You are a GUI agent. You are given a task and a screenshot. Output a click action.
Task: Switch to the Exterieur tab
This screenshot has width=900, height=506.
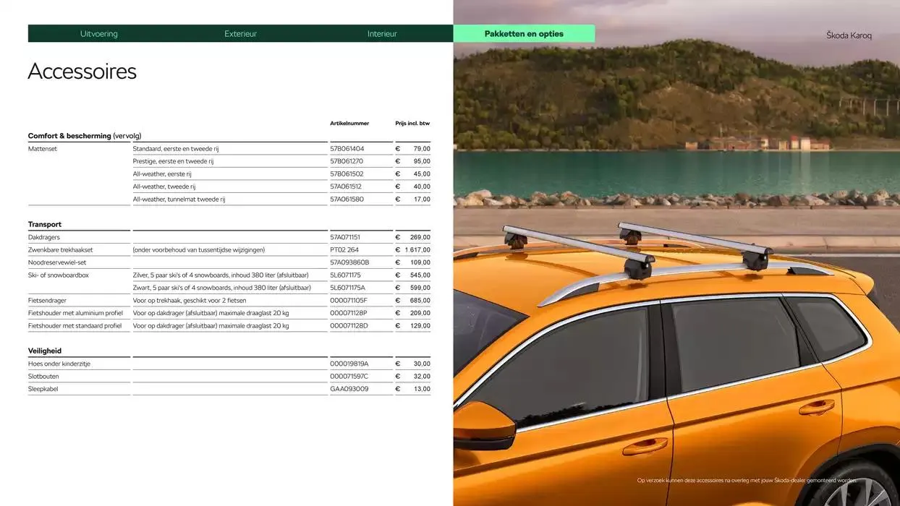[240, 34]
